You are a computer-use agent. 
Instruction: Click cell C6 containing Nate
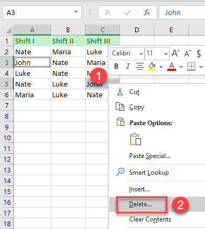click(97, 95)
